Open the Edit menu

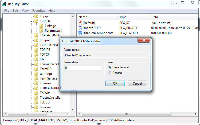15,11
